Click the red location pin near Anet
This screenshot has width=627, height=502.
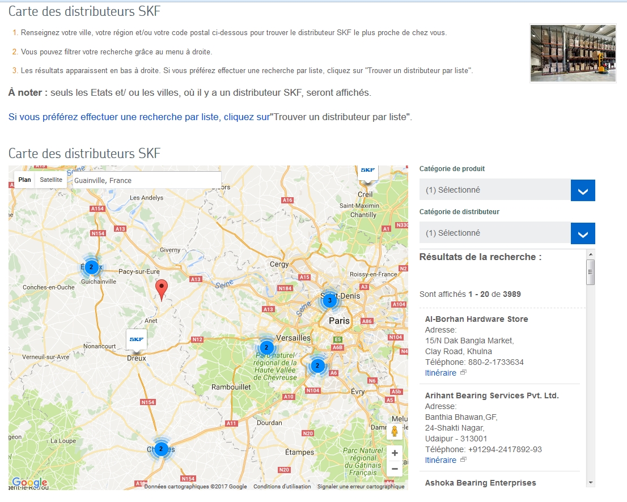tap(162, 289)
